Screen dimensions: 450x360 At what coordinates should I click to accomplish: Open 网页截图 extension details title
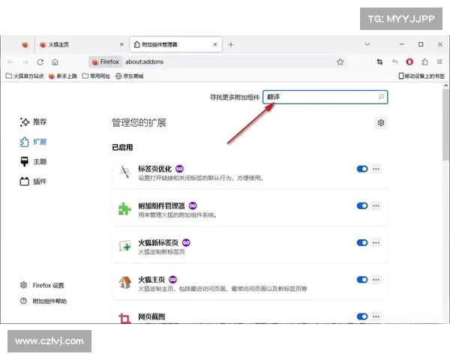coord(151,316)
